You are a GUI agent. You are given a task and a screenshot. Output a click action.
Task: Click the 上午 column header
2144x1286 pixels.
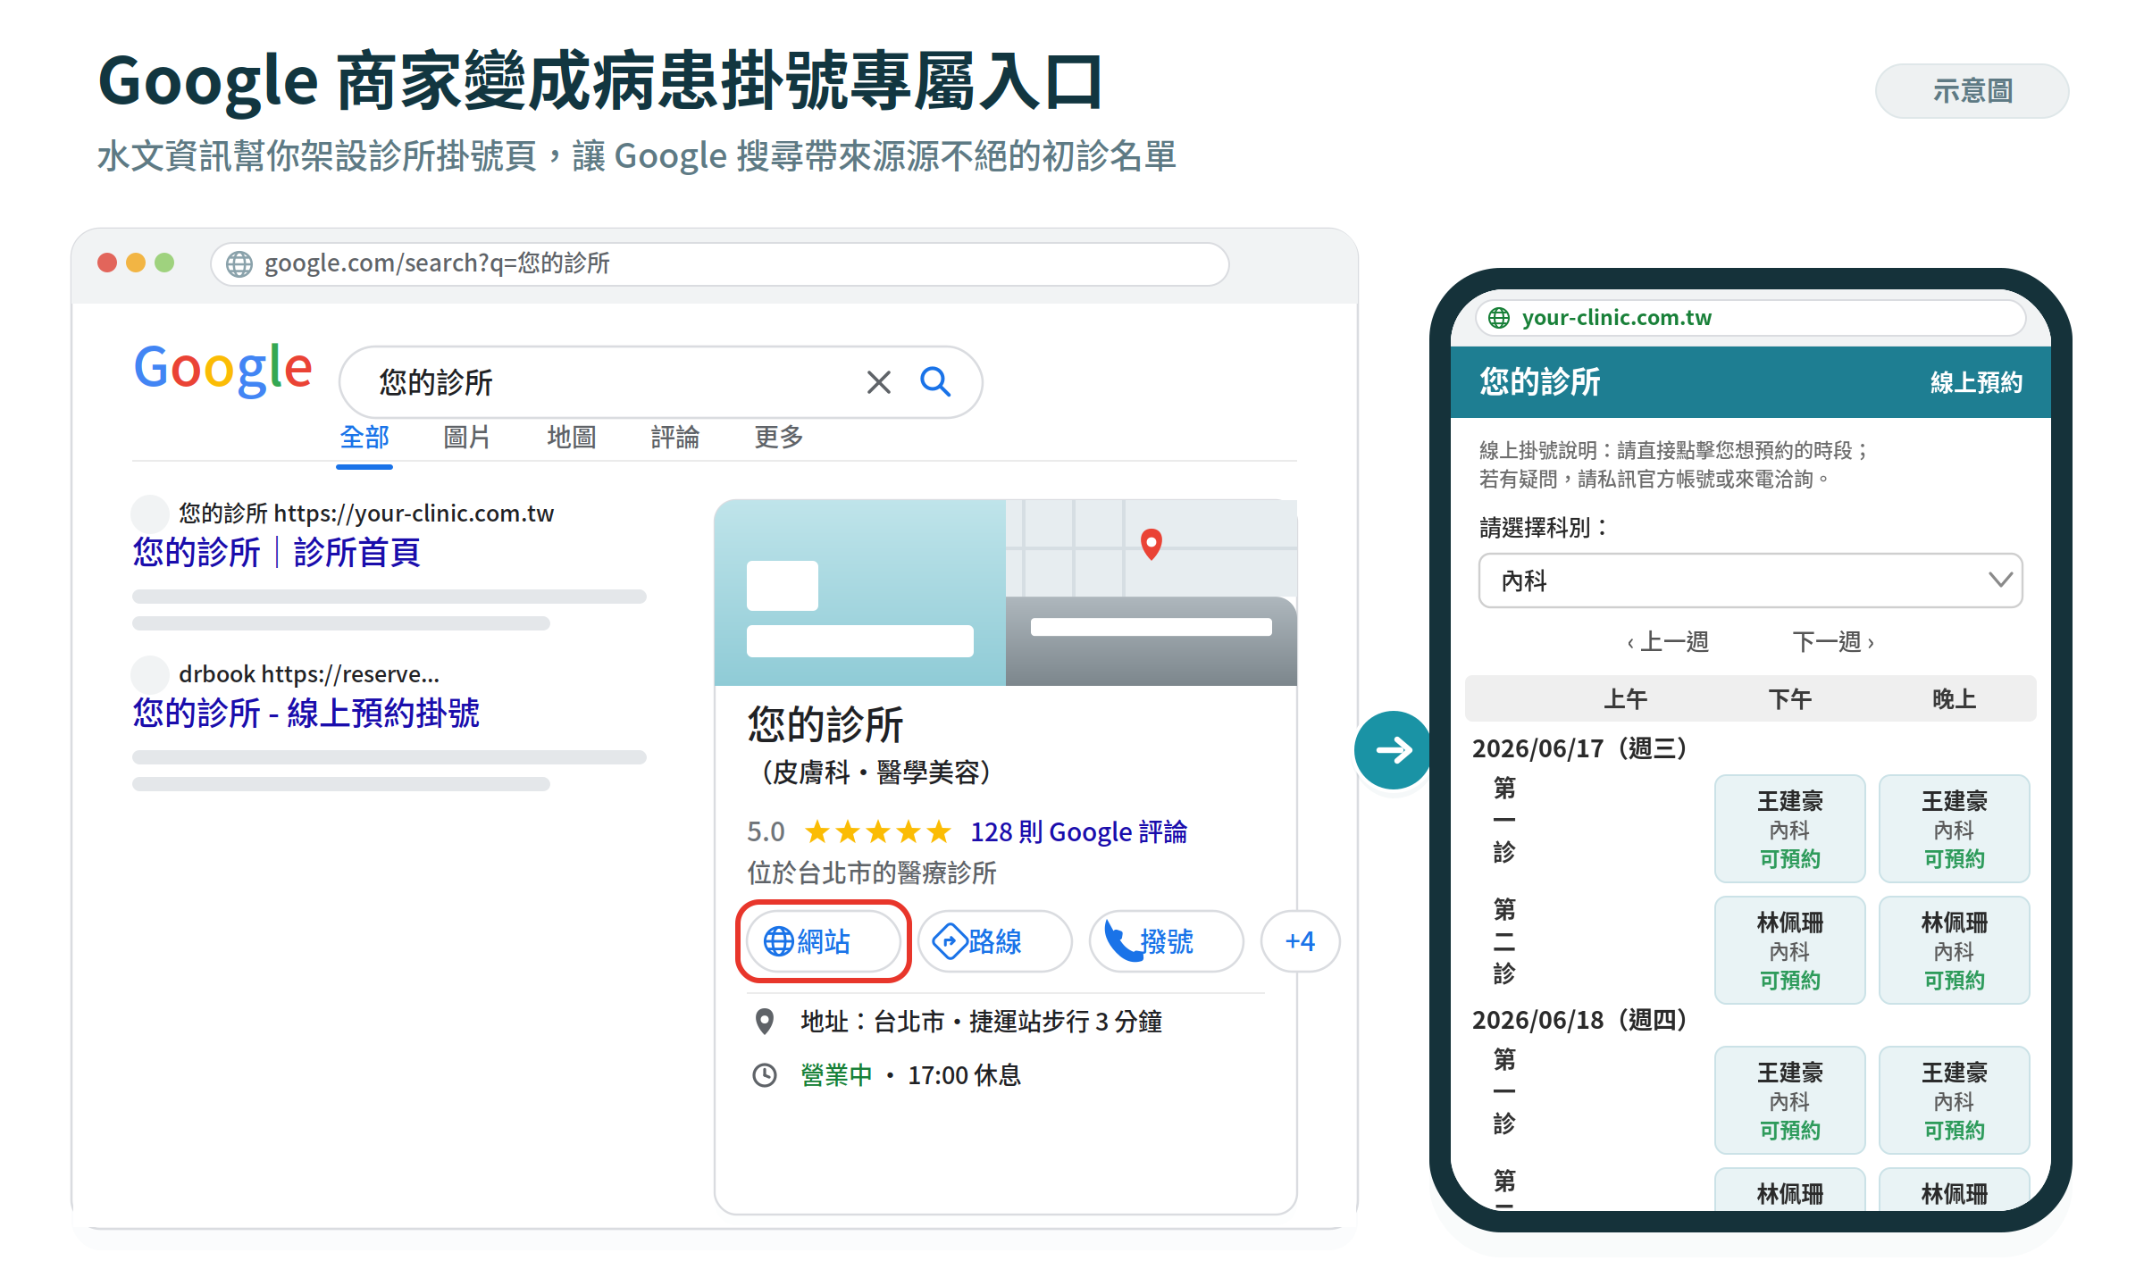pyautogui.click(x=1626, y=699)
